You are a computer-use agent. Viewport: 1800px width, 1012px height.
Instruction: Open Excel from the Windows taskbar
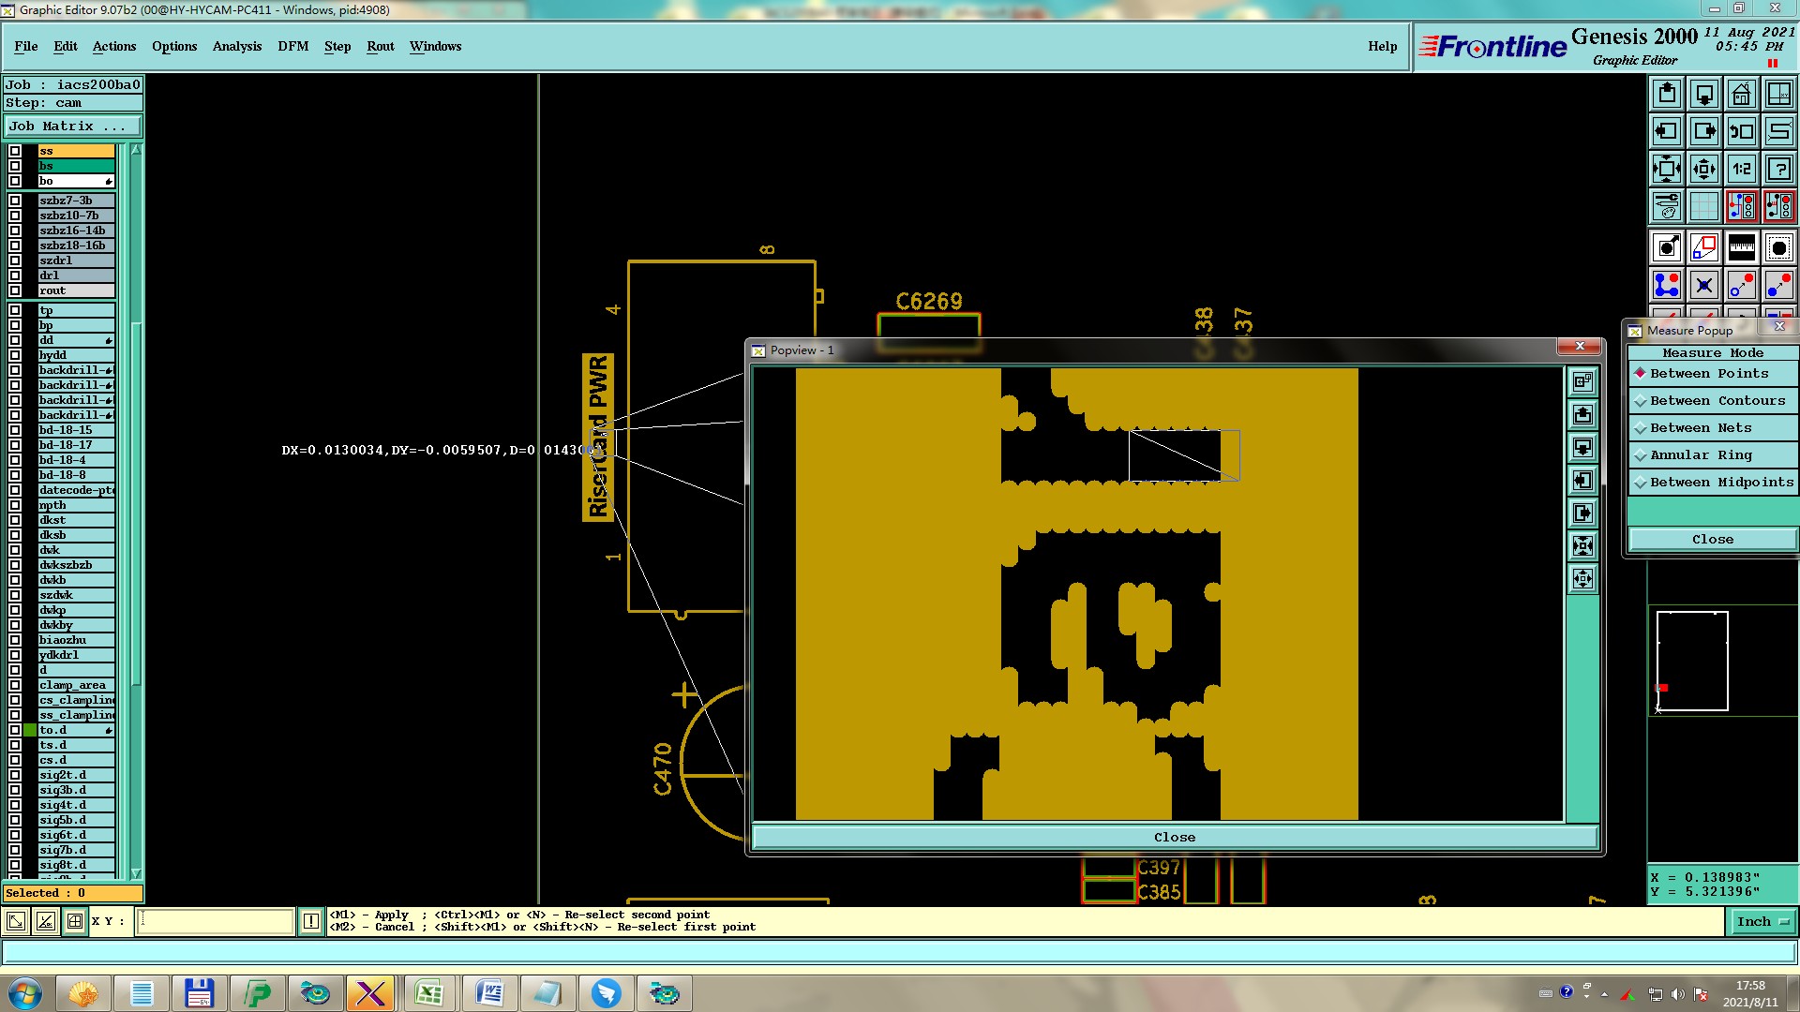point(429,993)
